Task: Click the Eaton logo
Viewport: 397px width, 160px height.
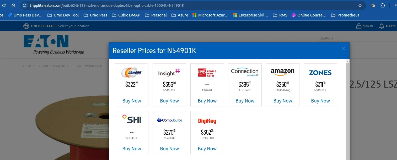Action: pyautogui.click(x=54, y=44)
